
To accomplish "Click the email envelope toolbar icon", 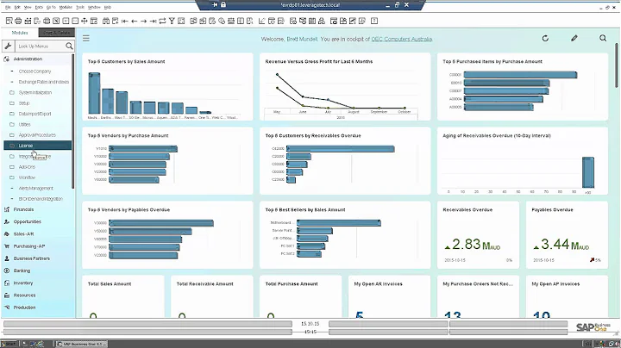I will 28,21.
